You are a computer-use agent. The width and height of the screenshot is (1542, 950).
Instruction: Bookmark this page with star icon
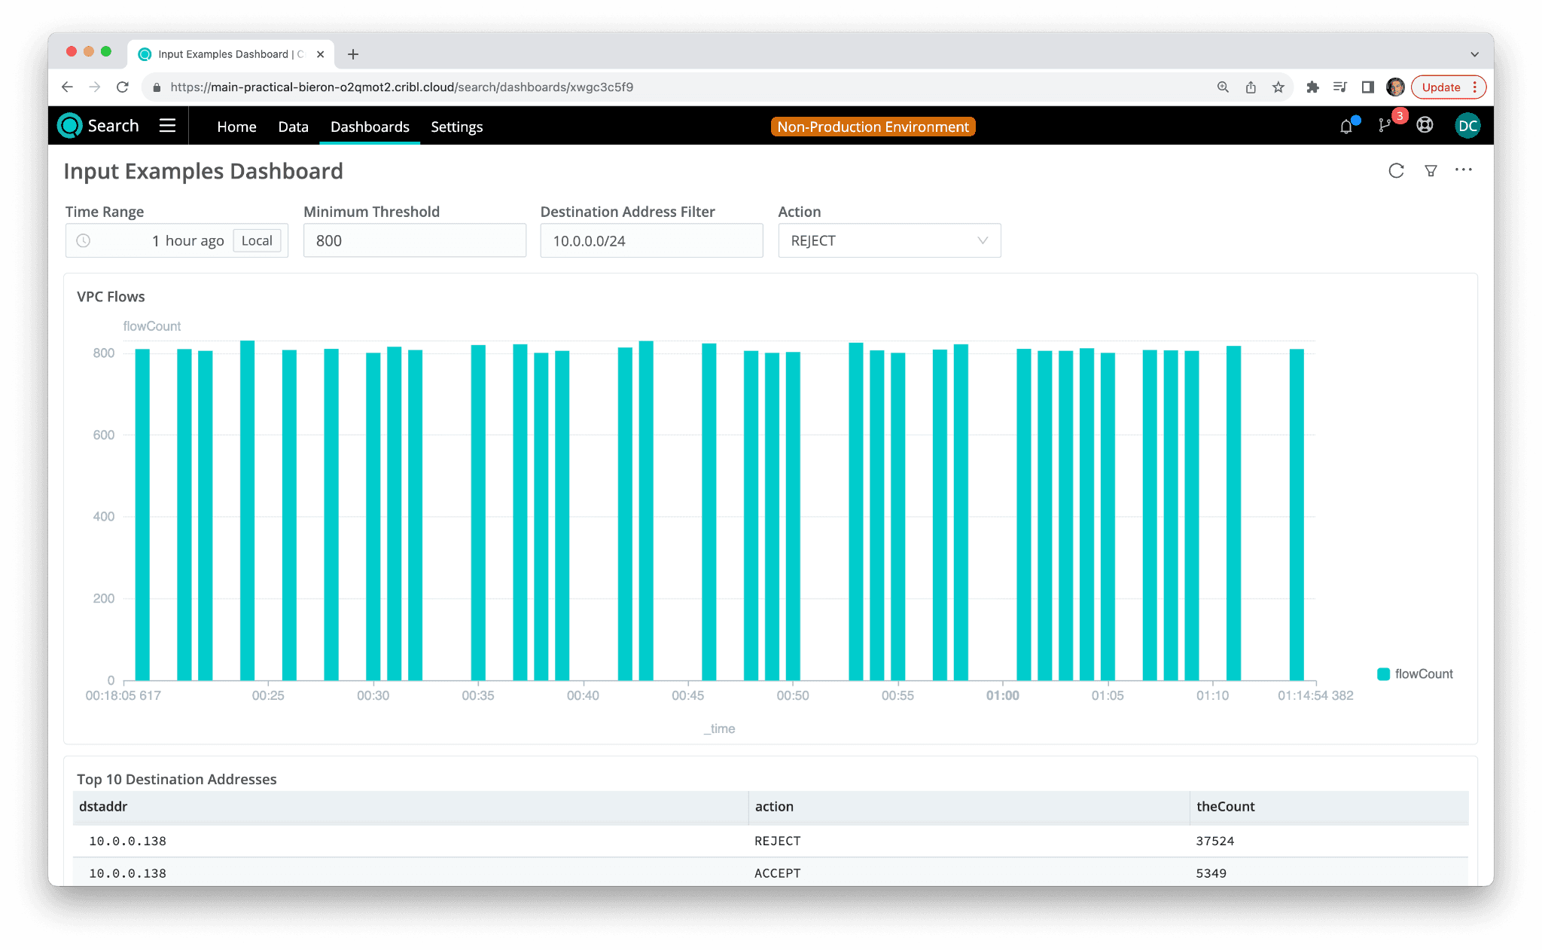[1278, 87]
